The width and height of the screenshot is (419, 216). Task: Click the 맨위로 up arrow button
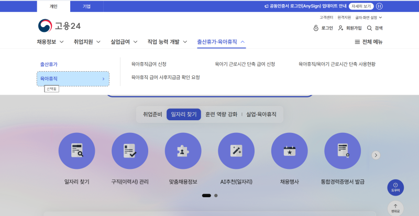(395, 208)
